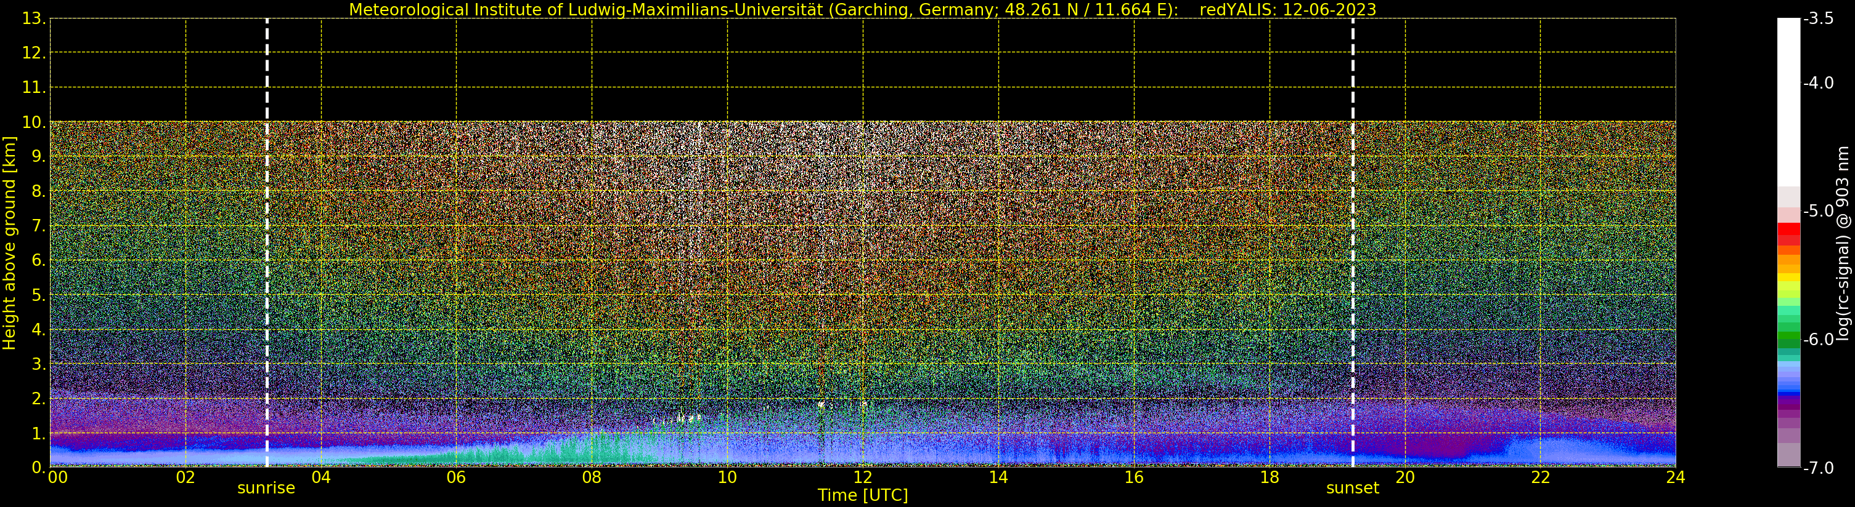Click the '22' time axis tick label
1855x507 pixels.
[1540, 477]
